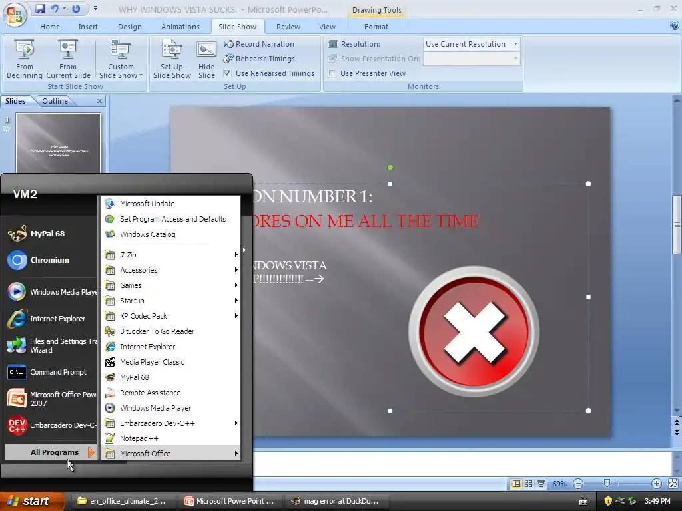Click the green rotation handle
682x511 pixels.
coord(390,167)
